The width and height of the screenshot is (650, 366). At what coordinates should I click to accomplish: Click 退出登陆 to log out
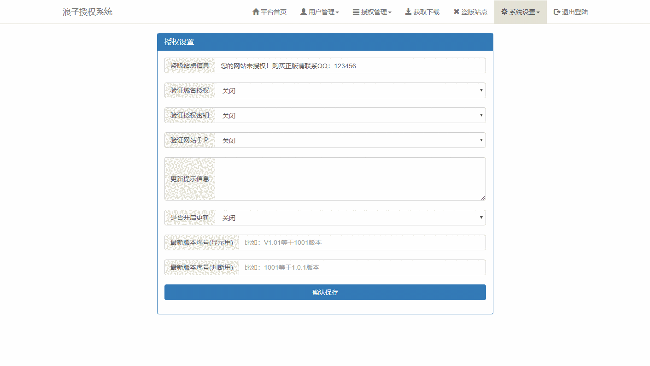click(571, 12)
